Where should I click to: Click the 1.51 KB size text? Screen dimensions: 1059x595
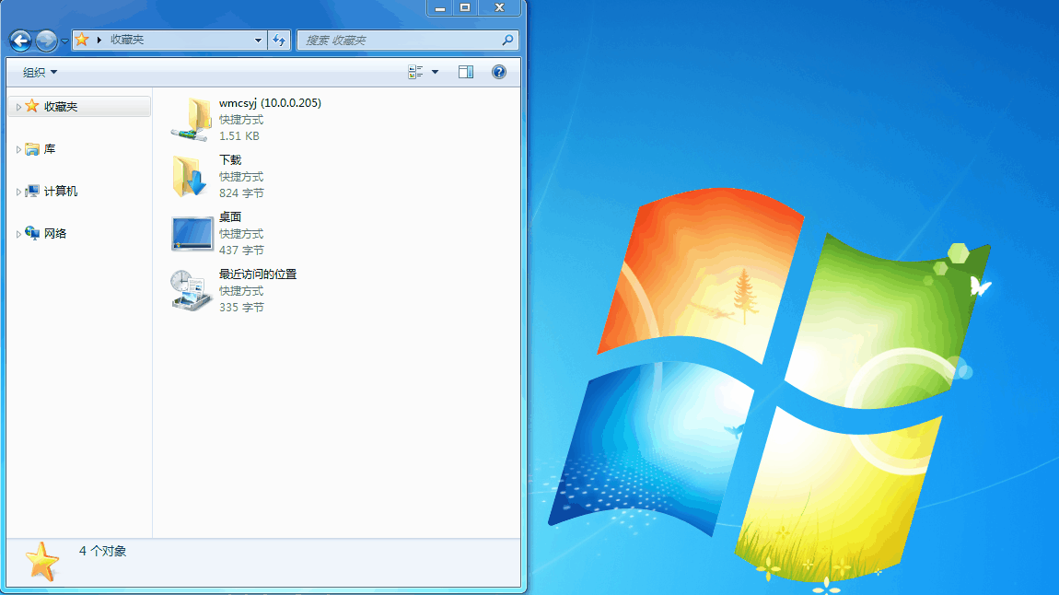coord(239,135)
